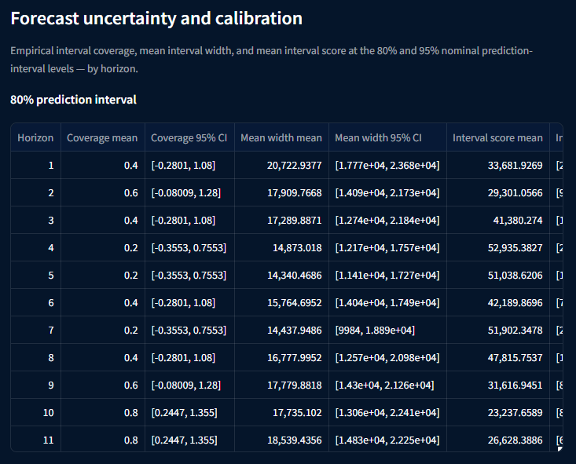576x464 pixels.
Task: Click the Horizon column header
Action: click(35, 137)
